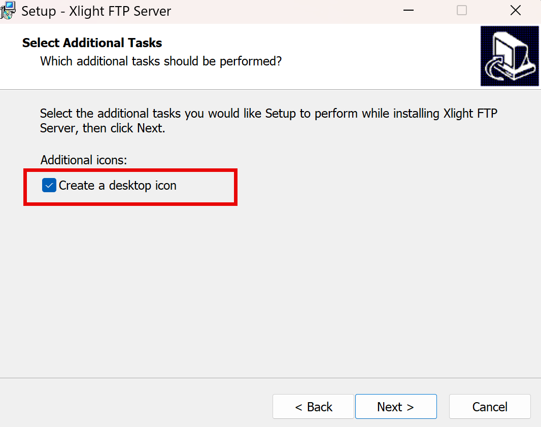
Task: Click the Setup installer icon in title bar
Action: point(8,10)
